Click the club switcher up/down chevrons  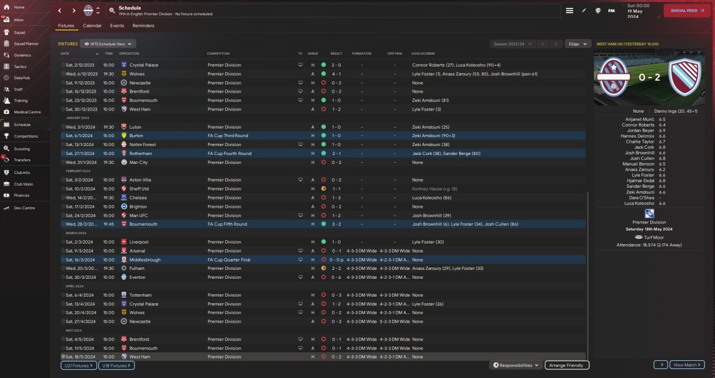[98, 11]
